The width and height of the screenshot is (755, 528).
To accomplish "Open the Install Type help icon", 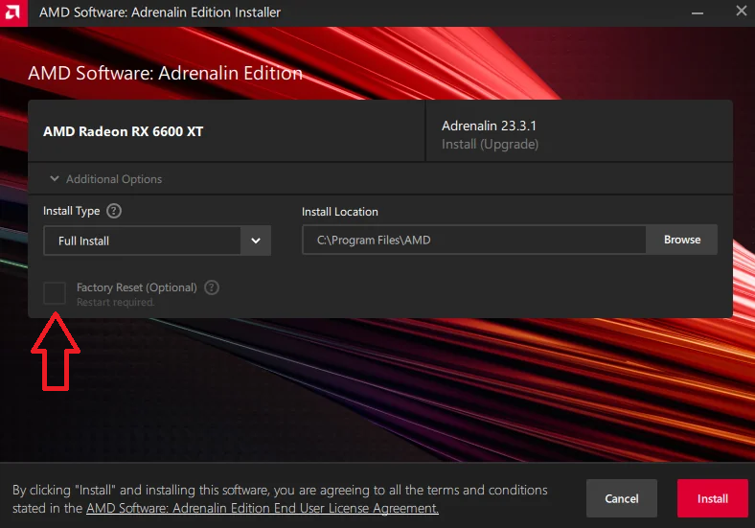I will pos(114,211).
